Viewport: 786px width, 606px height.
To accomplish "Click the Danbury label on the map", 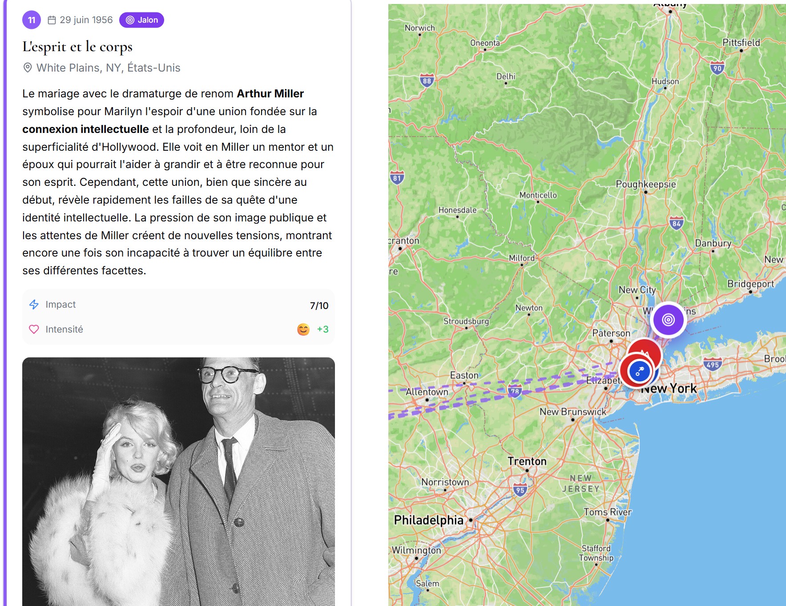I will click(x=713, y=243).
